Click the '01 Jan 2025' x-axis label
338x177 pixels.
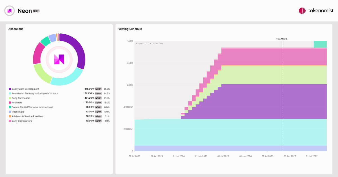[201, 156]
